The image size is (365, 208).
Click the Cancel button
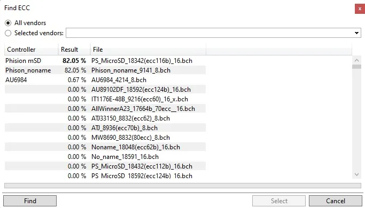click(x=336, y=201)
